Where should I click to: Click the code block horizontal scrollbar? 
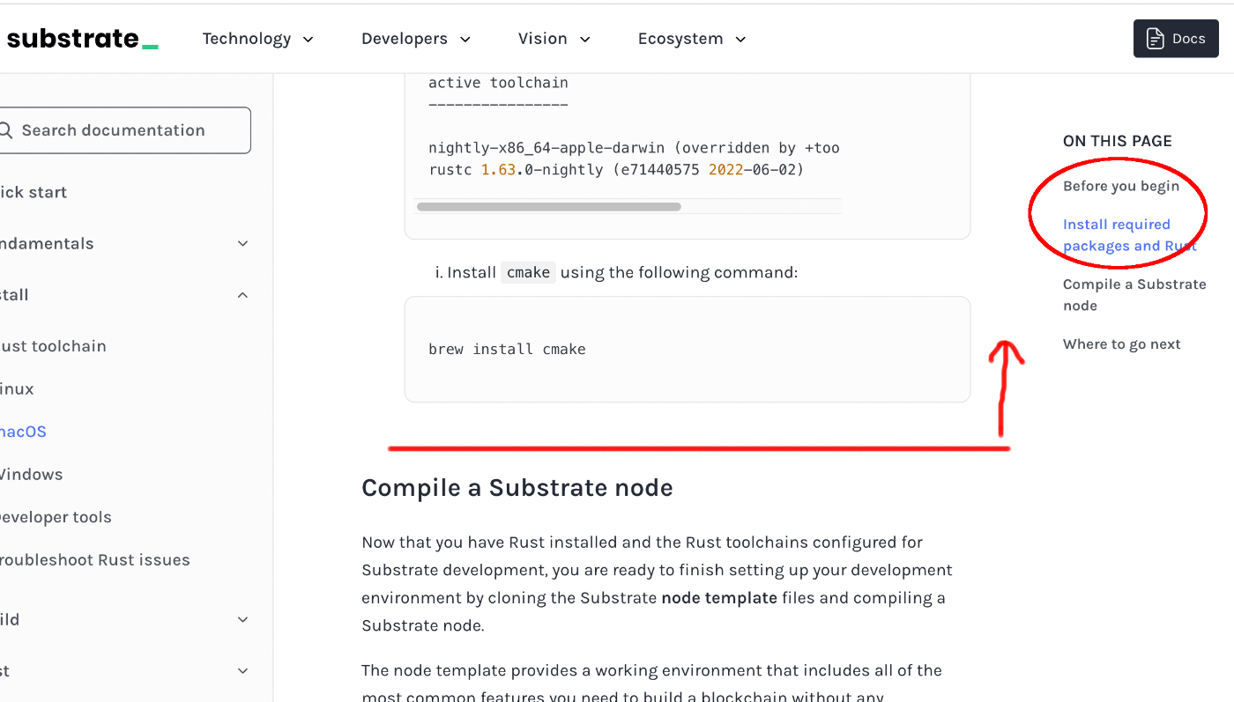tap(548, 207)
